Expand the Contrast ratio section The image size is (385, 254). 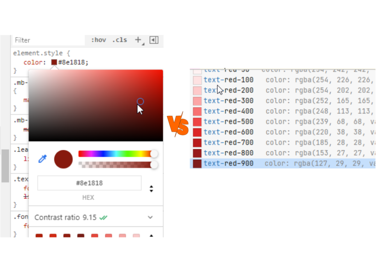[150, 217]
